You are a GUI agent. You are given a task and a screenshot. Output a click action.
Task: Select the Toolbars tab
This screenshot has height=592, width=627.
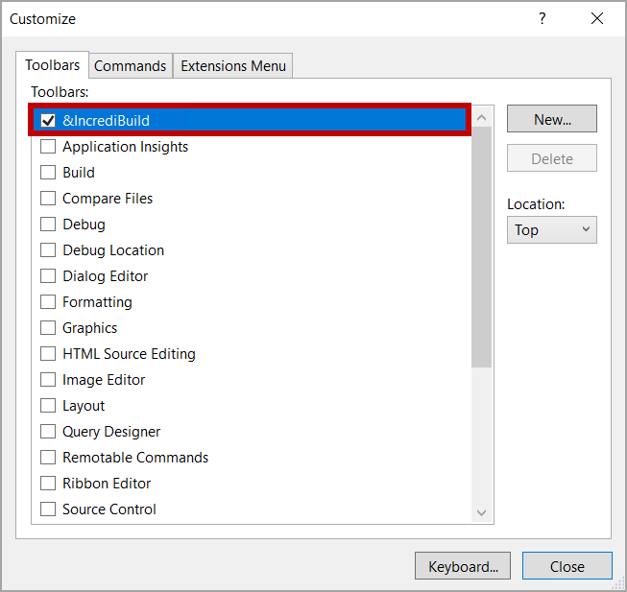coord(53,65)
